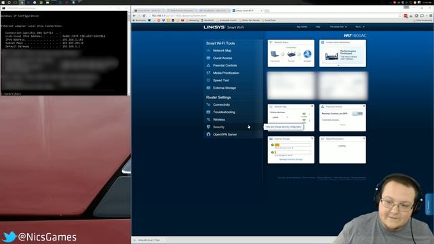This screenshot has height=244, width=434.
Task: Click the red extension icon in browser toolbar
Action: tap(406, 16)
